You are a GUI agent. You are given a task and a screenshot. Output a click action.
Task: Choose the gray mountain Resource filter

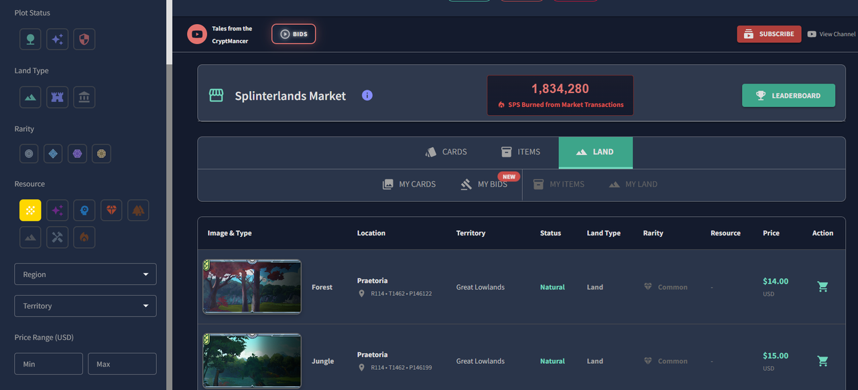point(30,237)
